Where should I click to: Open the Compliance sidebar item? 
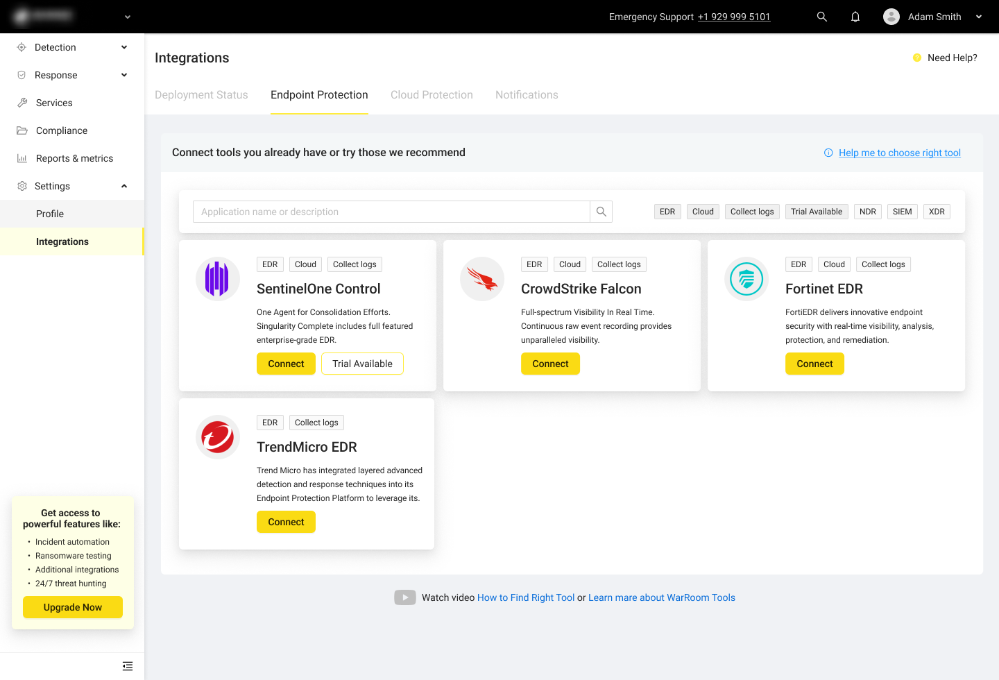click(x=72, y=130)
